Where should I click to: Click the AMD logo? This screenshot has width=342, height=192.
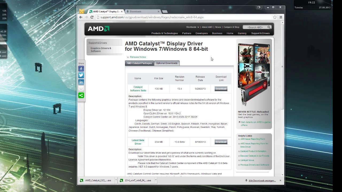coord(98,29)
